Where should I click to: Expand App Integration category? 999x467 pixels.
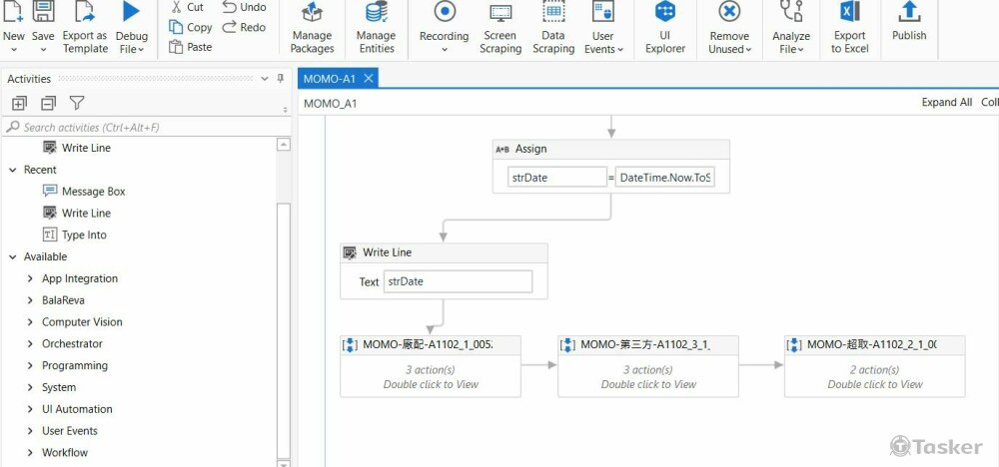click(30, 278)
